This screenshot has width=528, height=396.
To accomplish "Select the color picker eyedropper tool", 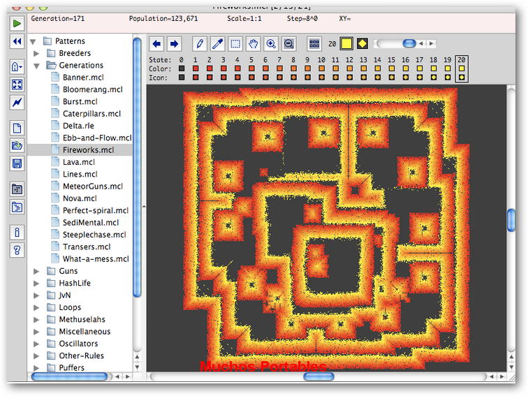I will 218,44.
